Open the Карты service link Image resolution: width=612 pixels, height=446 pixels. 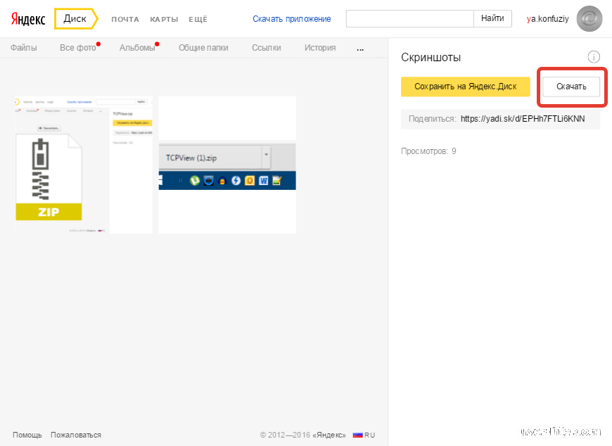164,19
